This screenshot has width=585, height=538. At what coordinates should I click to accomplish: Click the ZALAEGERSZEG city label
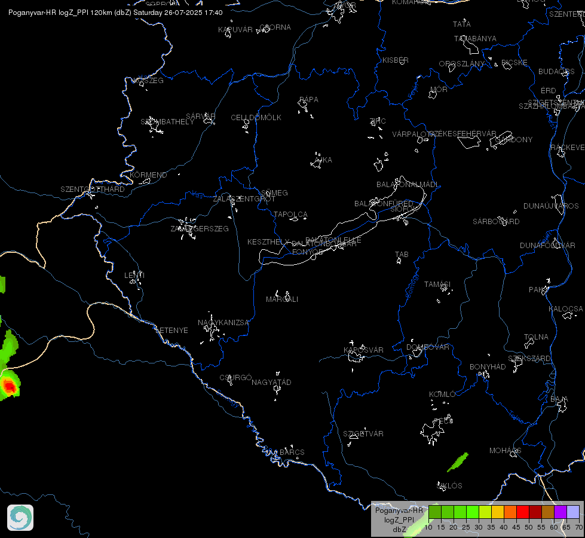(x=200, y=229)
